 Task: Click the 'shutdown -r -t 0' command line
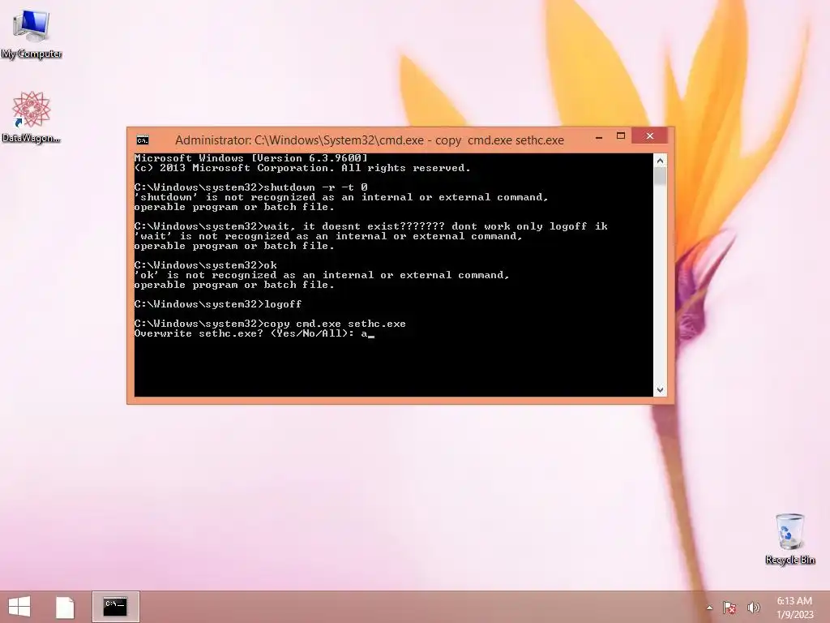coord(251,187)
